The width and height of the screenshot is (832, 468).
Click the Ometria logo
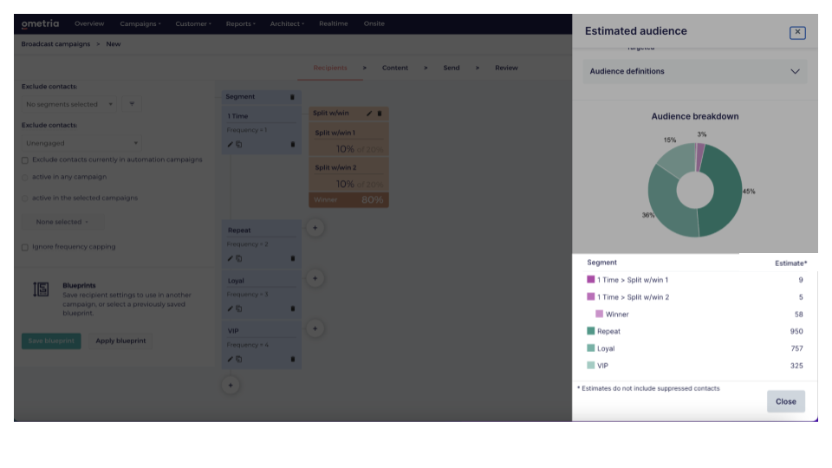coord(40,24)
